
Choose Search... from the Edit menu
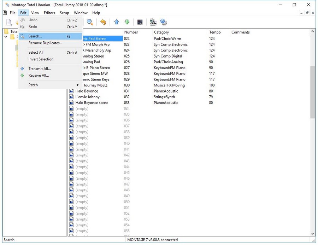click(35, 36)
